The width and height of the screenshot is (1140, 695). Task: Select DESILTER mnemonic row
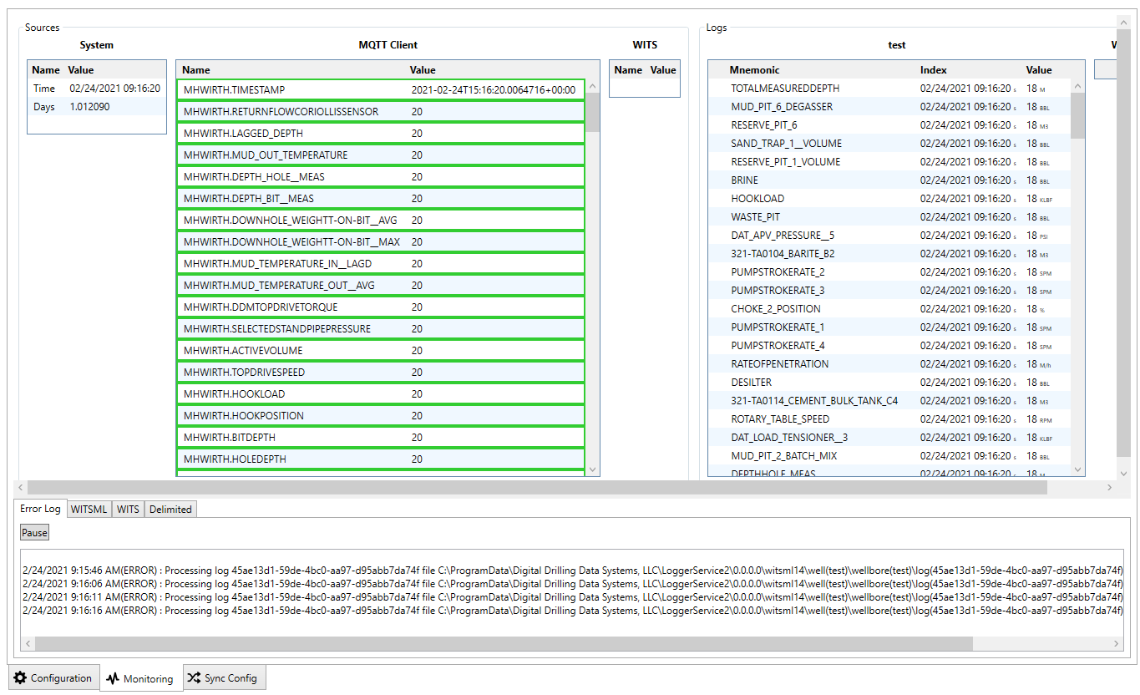click(889, 382)
